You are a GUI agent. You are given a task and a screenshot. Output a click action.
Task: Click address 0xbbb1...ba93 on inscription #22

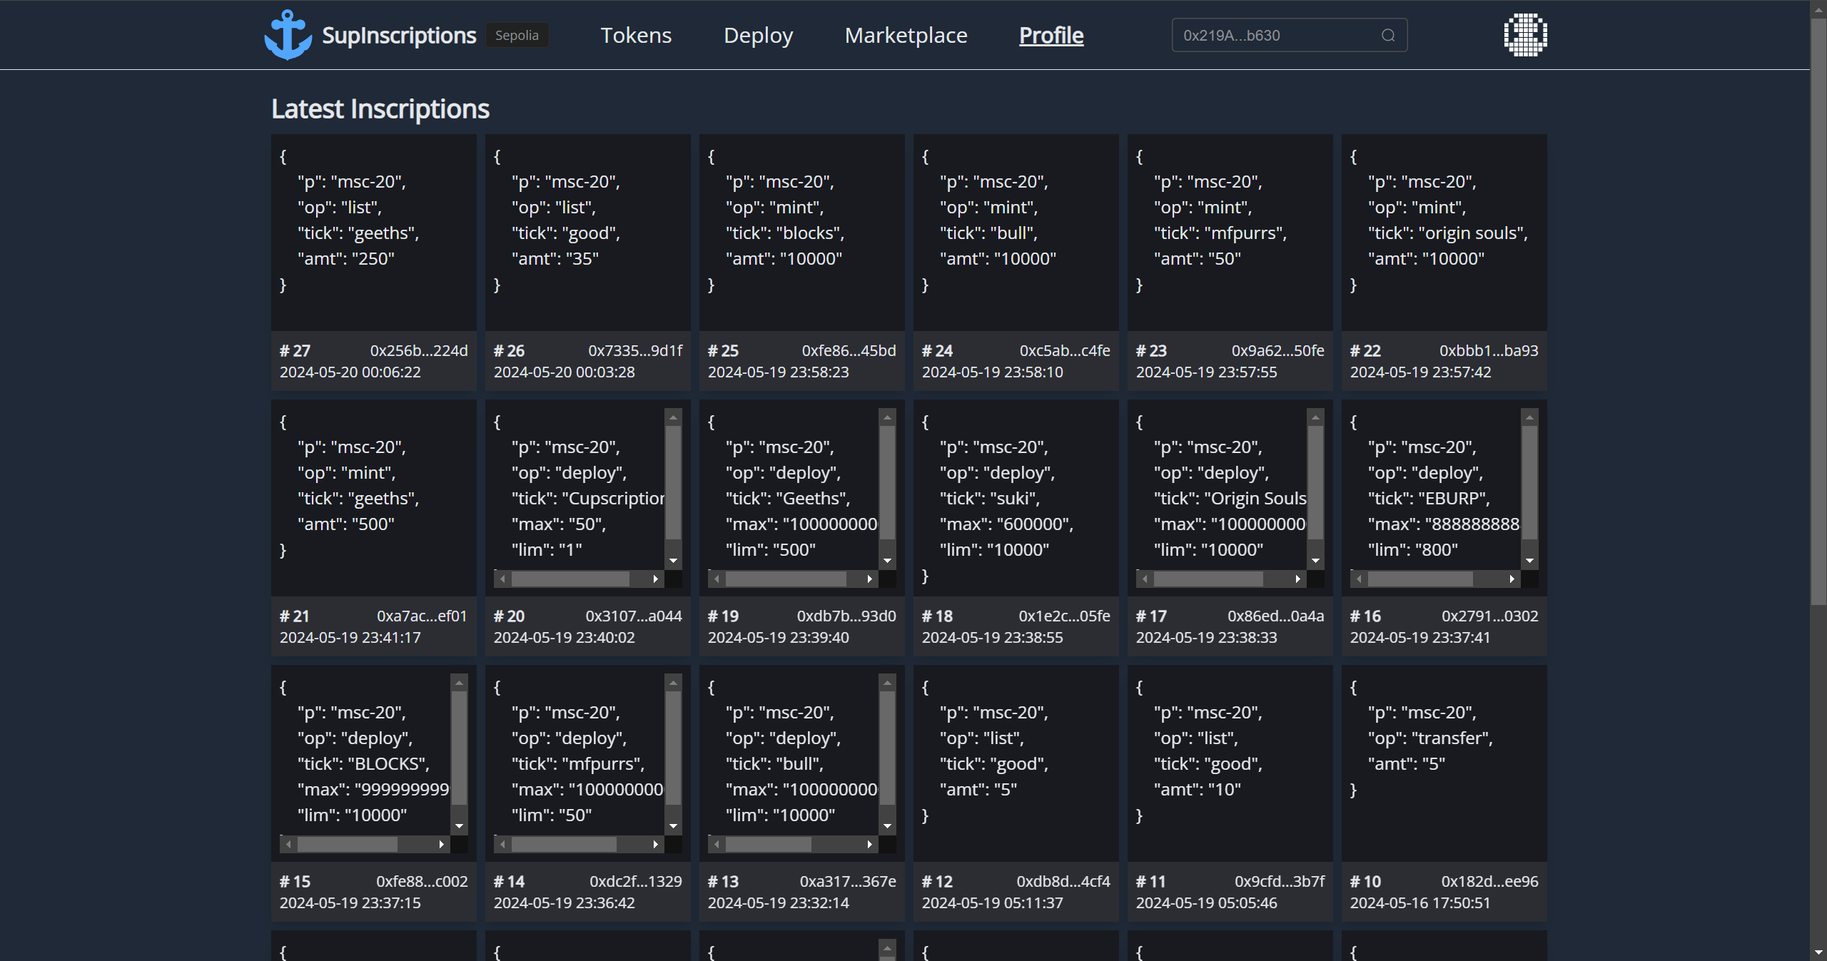click(1488, 351)
